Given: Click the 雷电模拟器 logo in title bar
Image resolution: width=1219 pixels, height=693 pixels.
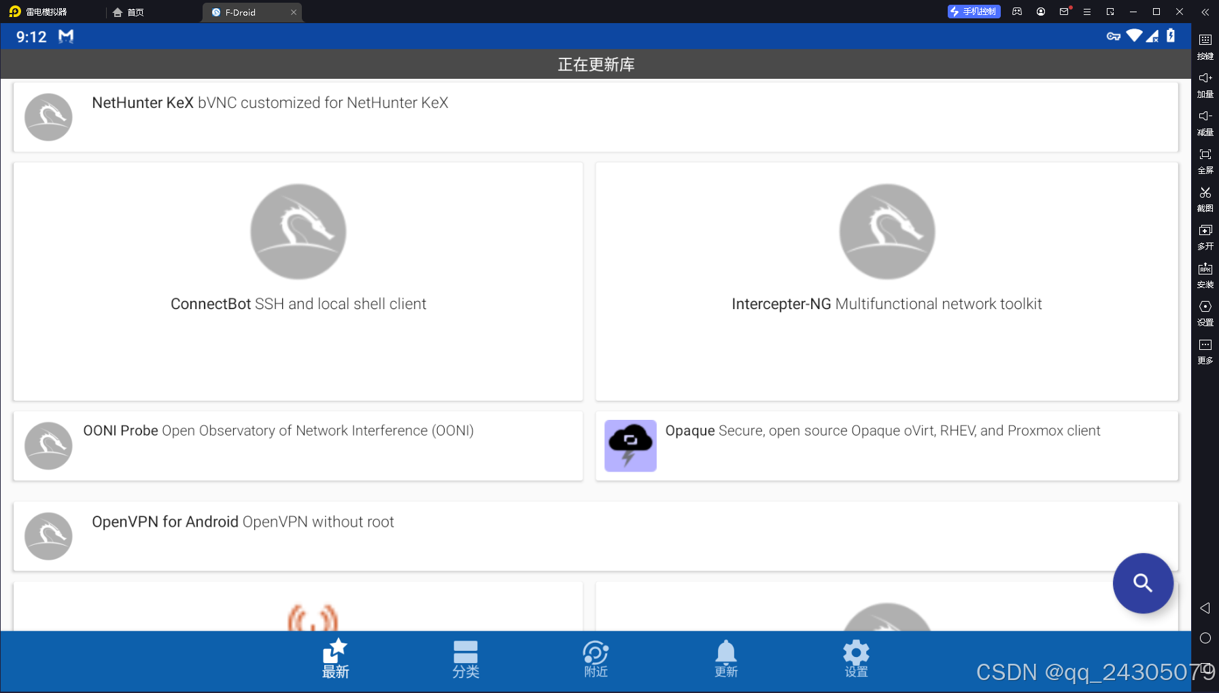Looking at the screenshot, I should pos(15,12).
